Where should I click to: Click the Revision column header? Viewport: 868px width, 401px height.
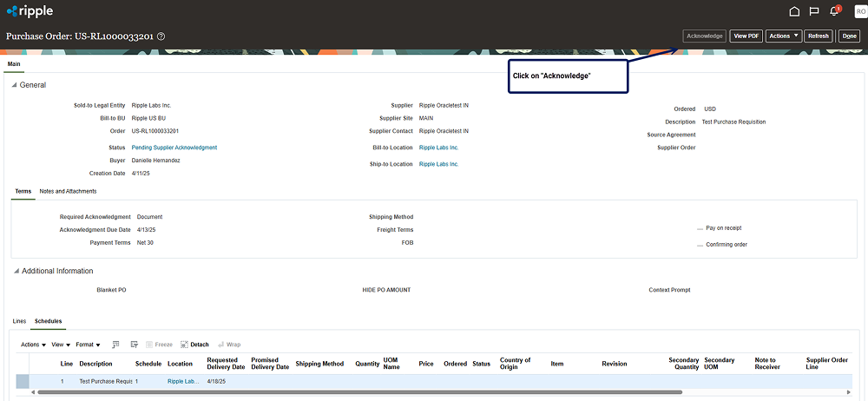click(615, 364)
